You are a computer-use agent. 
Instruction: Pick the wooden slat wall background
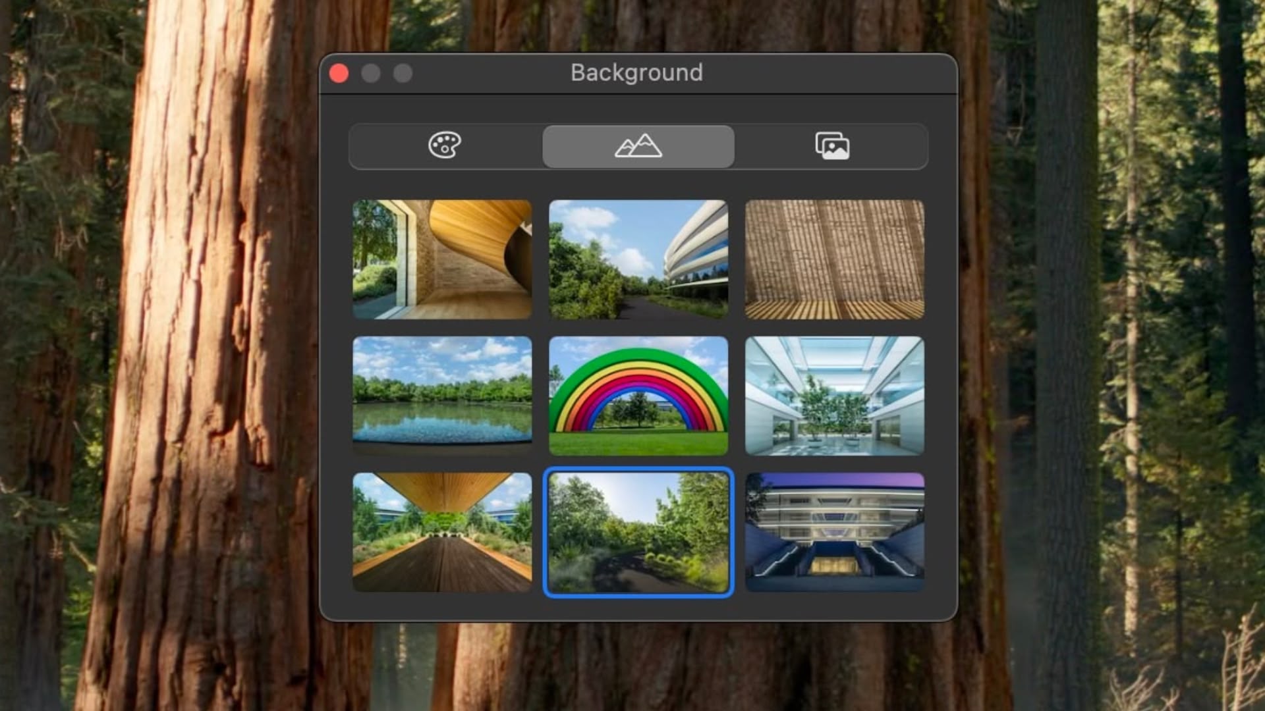click(834, 259)
